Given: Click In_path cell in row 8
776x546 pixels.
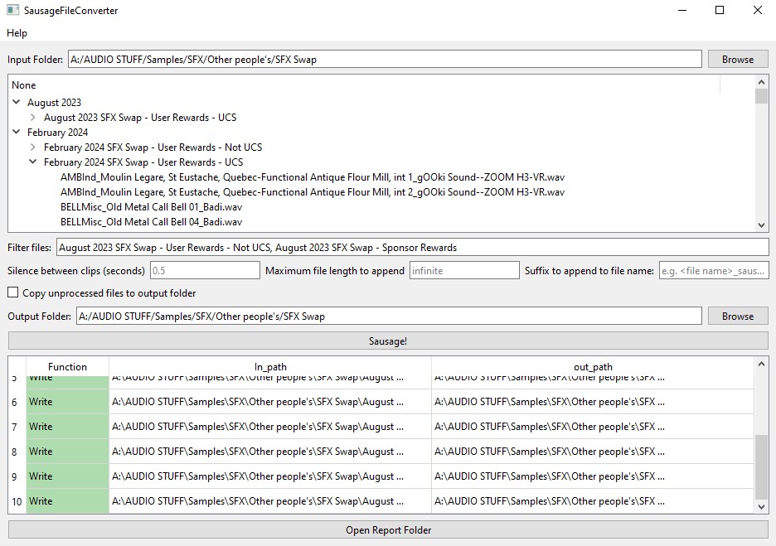Looking at the screenshot, I should click(x=270, y=451).
